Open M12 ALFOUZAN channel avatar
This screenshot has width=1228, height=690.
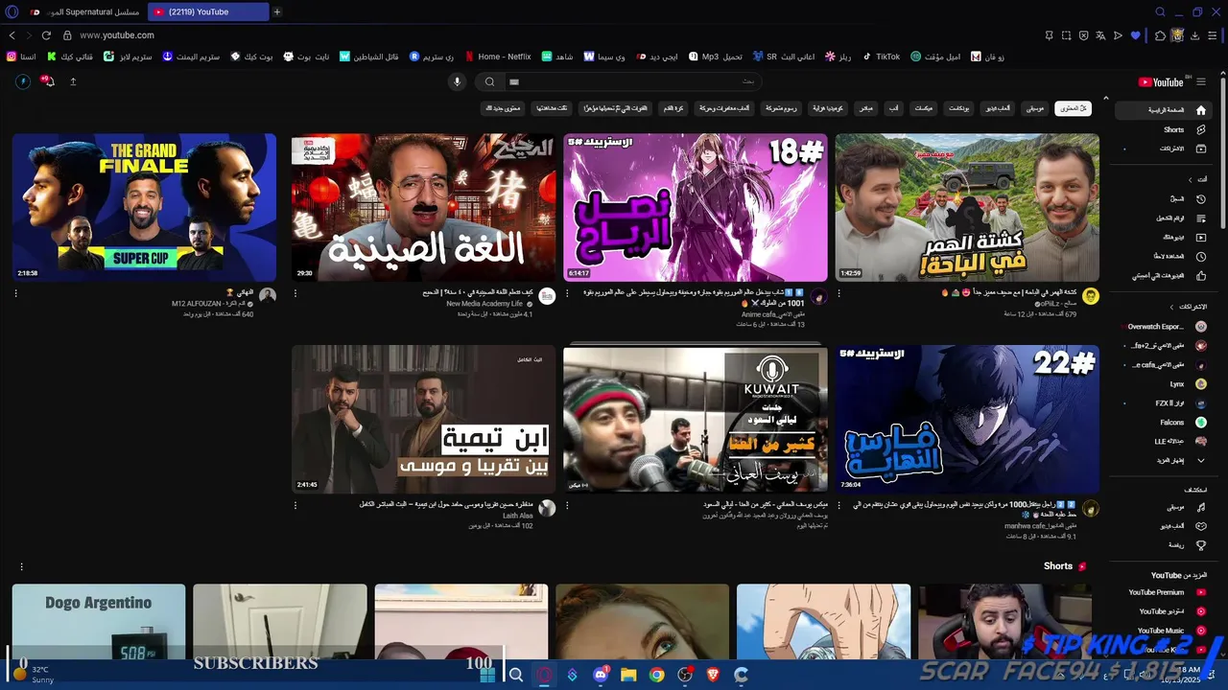(268, 296)
